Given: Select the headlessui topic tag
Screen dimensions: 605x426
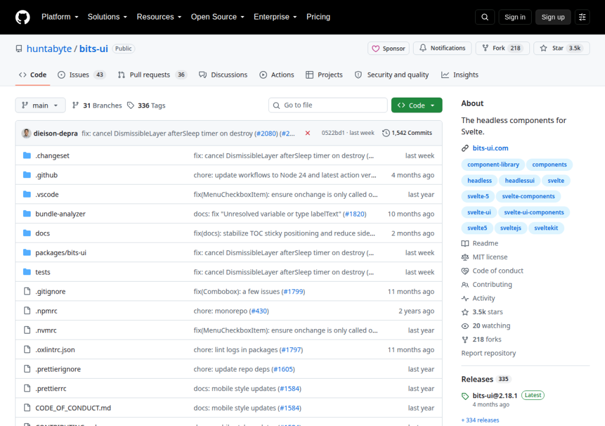Looking at the screenshot, I should tap(520, 180).
